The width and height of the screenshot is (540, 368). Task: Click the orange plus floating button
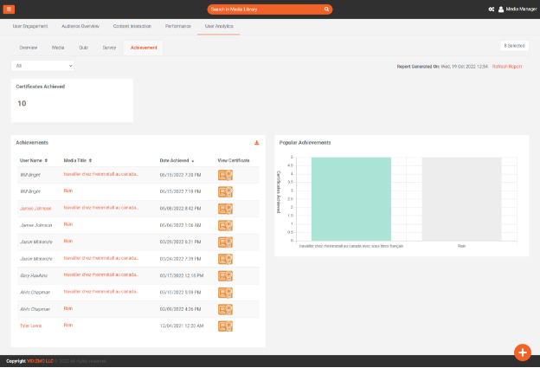[522, 352]
